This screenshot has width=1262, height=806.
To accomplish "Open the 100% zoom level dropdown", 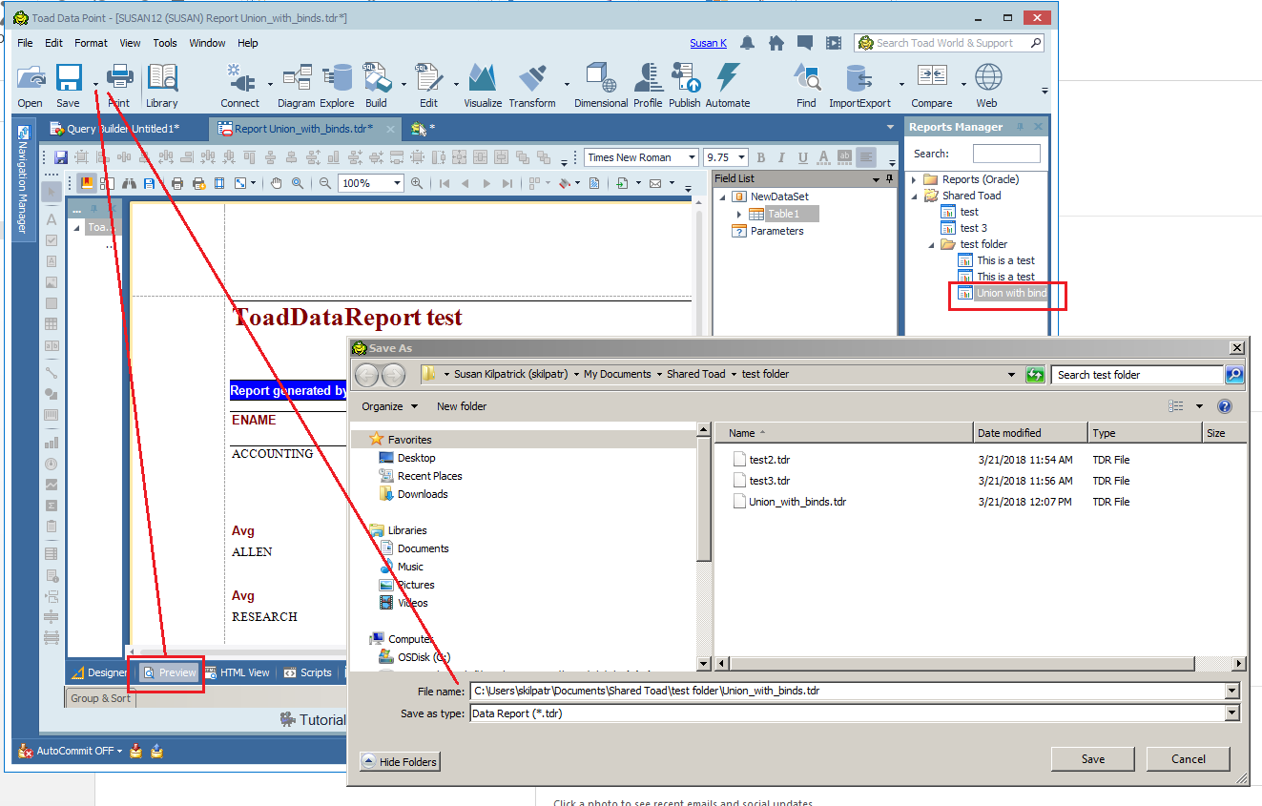I will [x=398, y=183].
